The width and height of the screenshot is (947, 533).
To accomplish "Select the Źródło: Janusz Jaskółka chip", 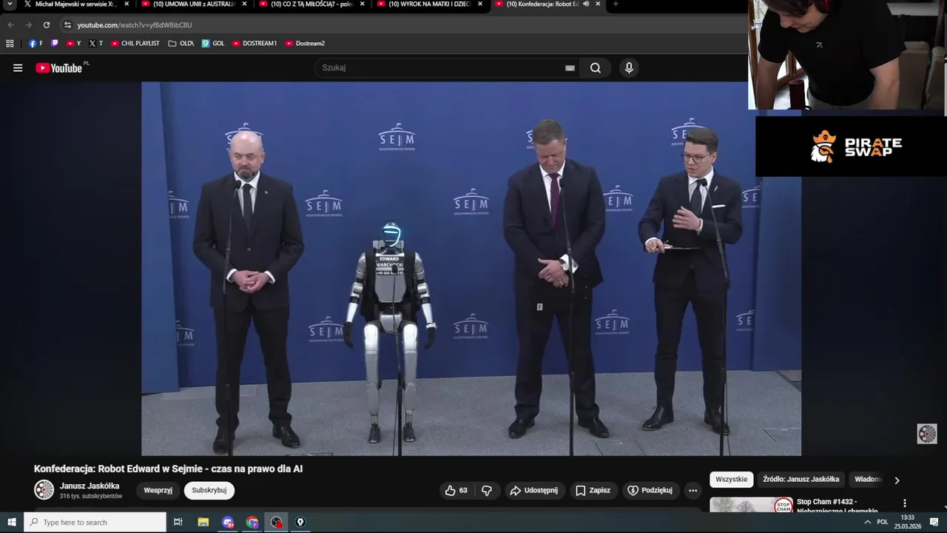I will click(x=801, y=480).
